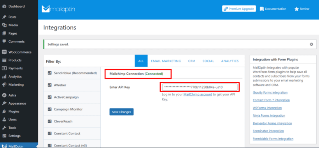Screen dimensions: 319x148
Task: Click the Analytics bar chart icon
Action: (4, 77)
